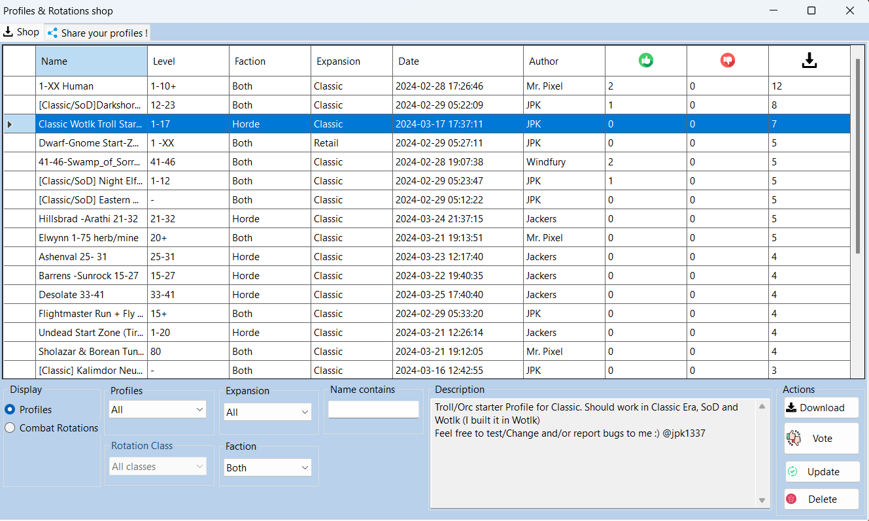Open the Profiles dropdown set to All
The height and width of the screenshot is (521, 869).
click(x=157, y=410)
